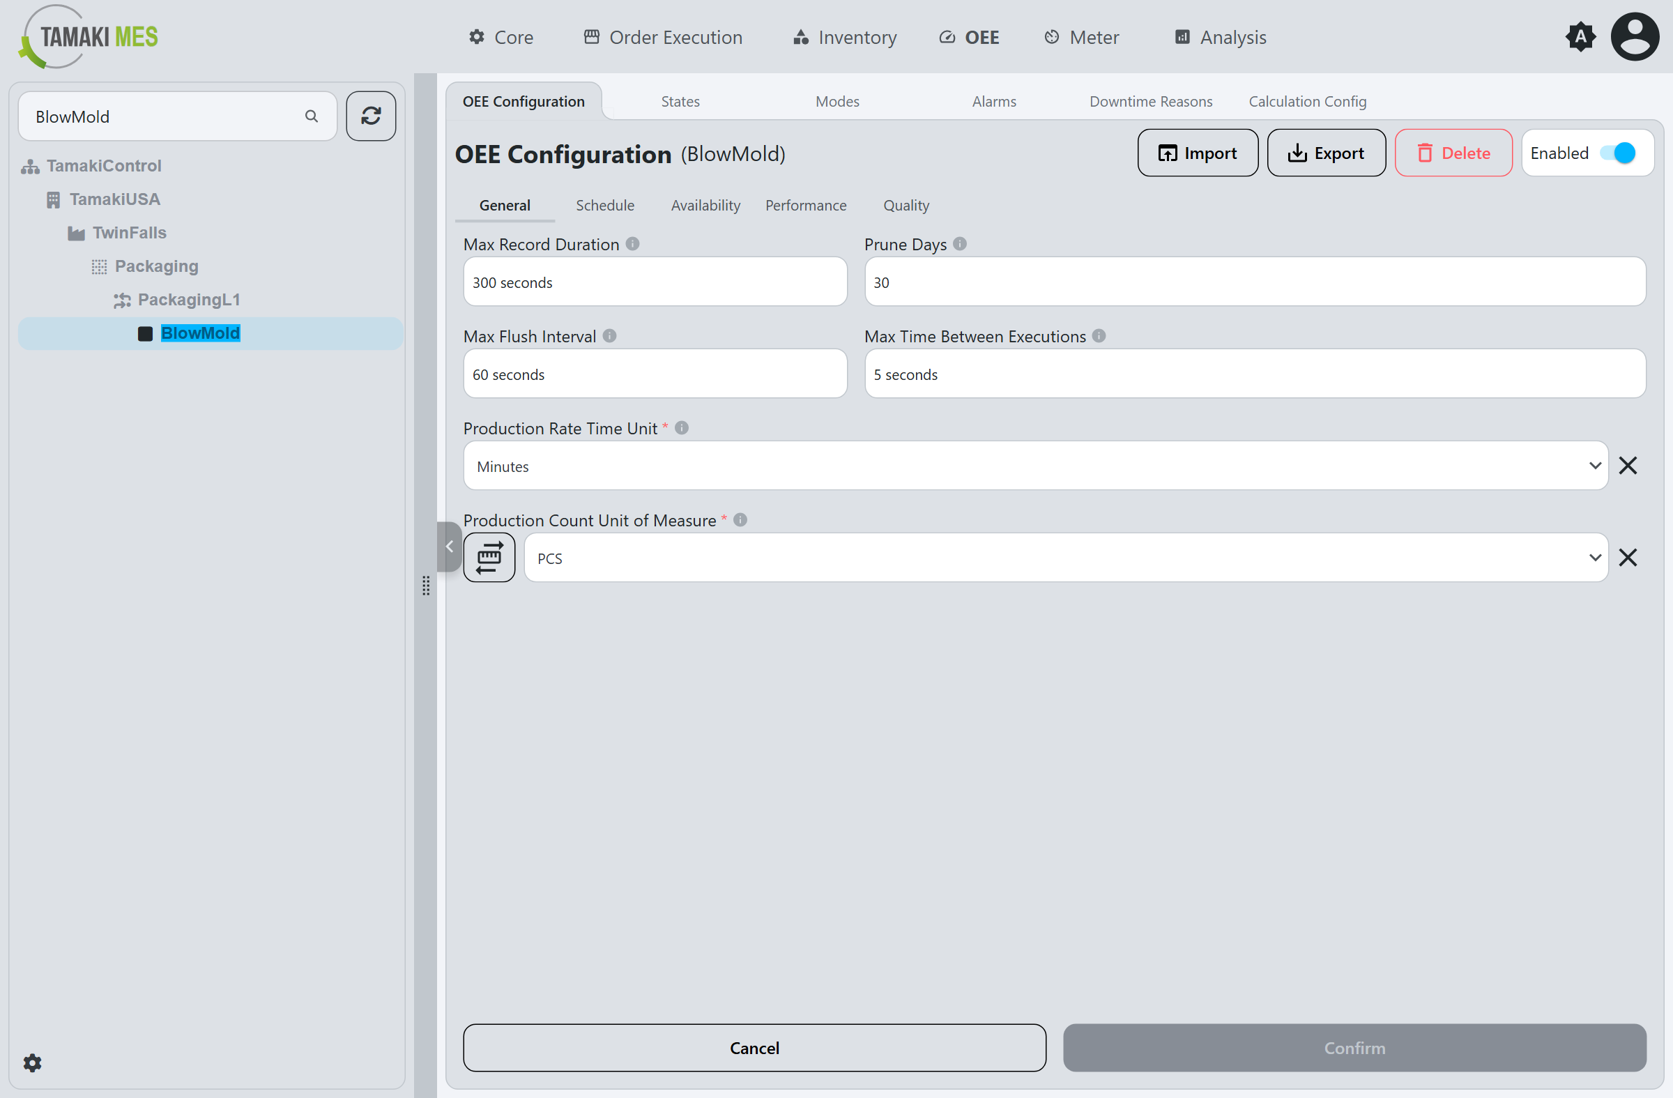Show info for Max Record Duration

pos(633,244)
